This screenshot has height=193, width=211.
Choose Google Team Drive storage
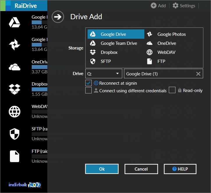tap(116, 43)
